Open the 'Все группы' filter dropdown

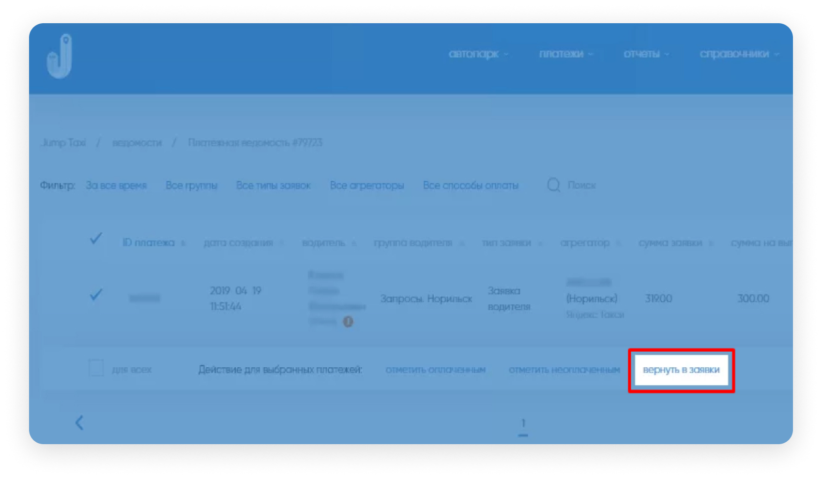(191, 185)
